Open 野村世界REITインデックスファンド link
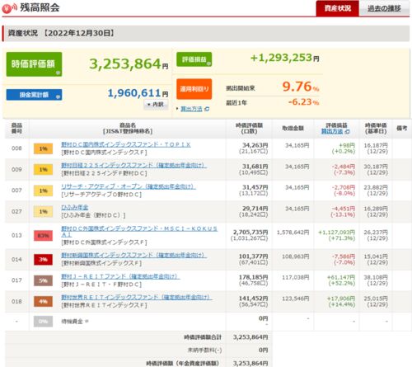This screenshot has width=412, height=367. point(137,298)
